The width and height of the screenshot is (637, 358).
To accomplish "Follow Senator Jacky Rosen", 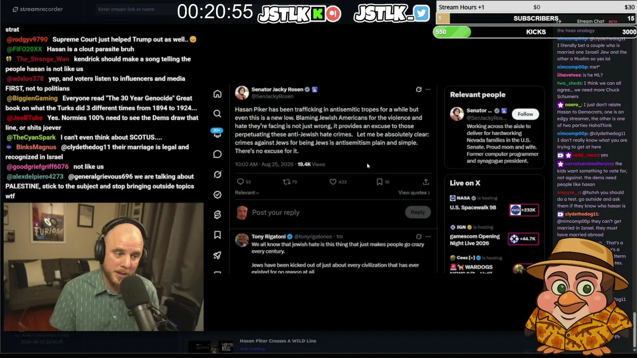I will (x=525, y=114).
